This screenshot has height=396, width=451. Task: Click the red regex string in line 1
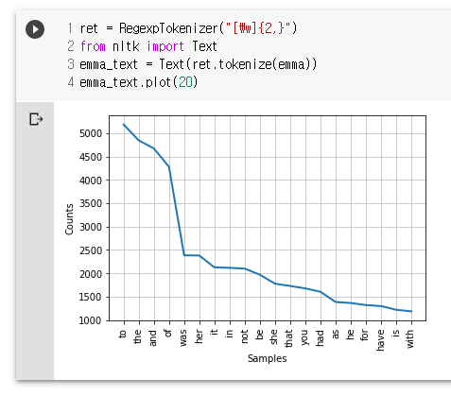(x=258, y=28)
